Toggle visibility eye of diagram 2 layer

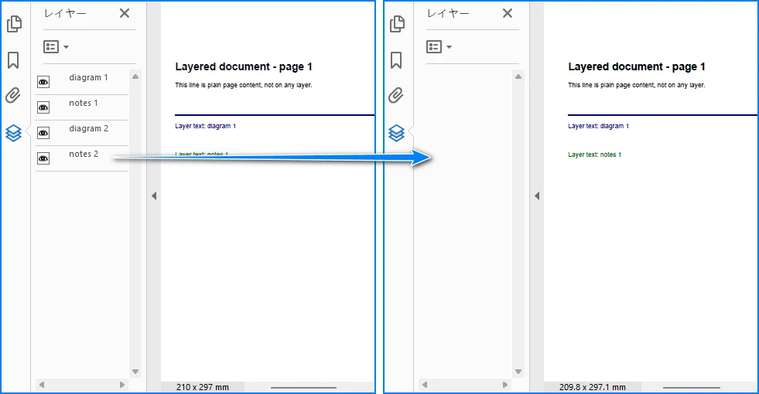tap(43, 133)
